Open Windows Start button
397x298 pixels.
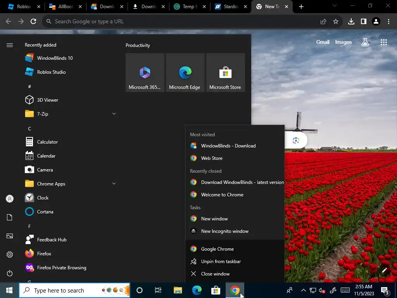click(9, 290)
